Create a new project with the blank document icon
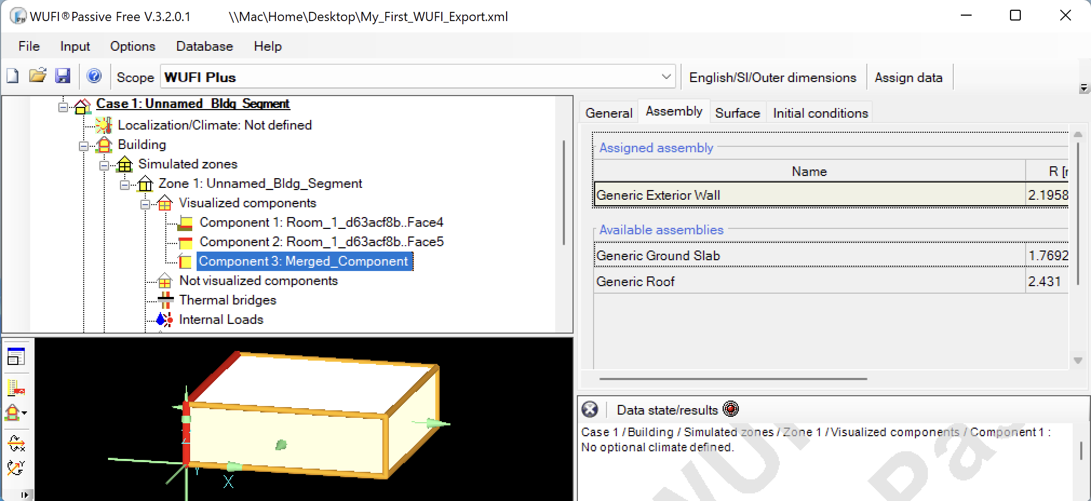 (14, 76)
